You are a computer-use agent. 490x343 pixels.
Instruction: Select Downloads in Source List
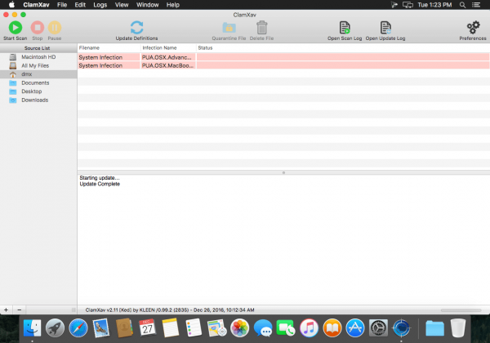click(38, 100)
